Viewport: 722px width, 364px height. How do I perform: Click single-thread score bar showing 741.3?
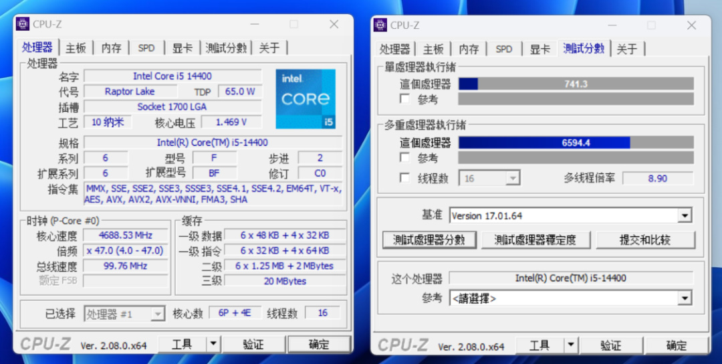[x=576, y=84]
